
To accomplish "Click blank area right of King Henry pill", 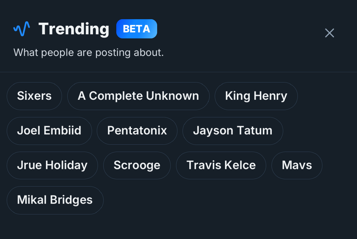I will (325, 96).
